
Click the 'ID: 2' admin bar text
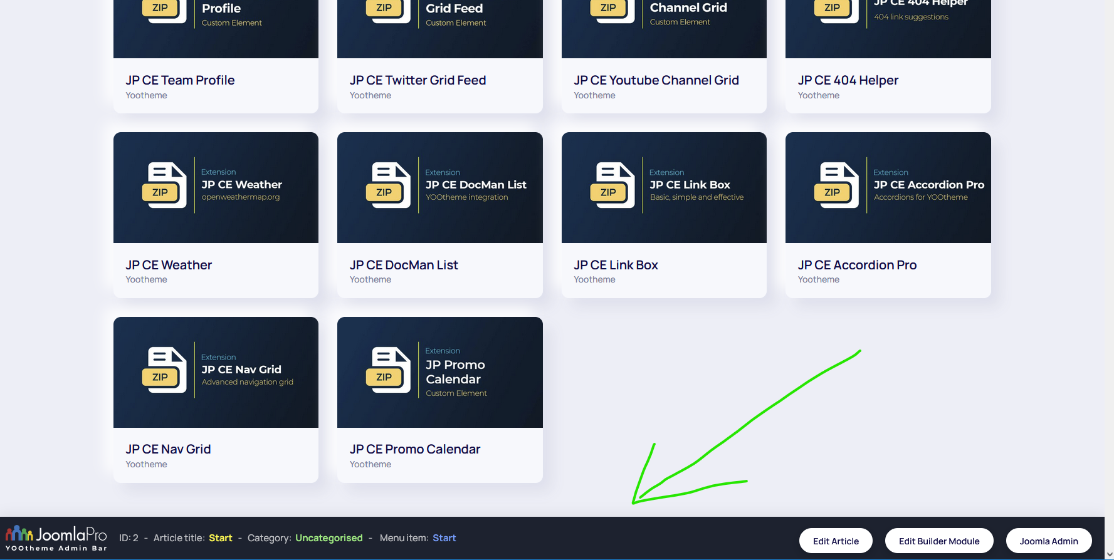(x=129, y=538)
